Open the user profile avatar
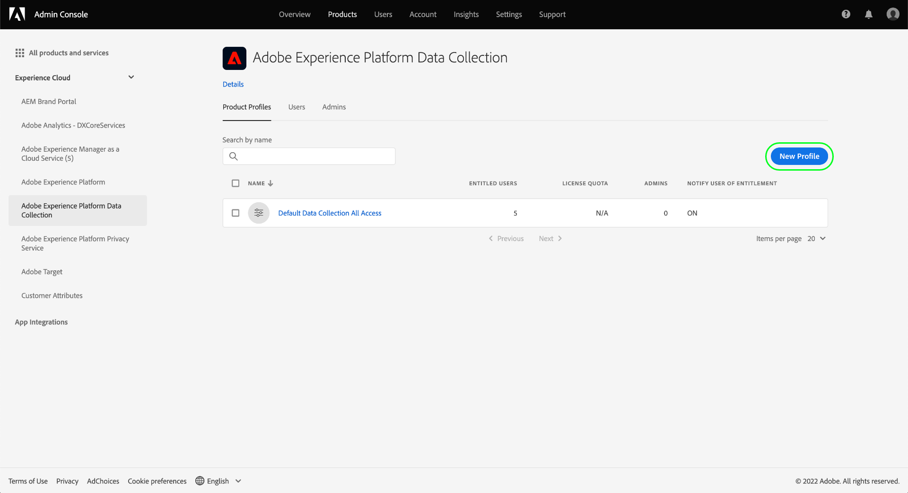Viewport: 908px width, 493px height. [x=892, y=14]
